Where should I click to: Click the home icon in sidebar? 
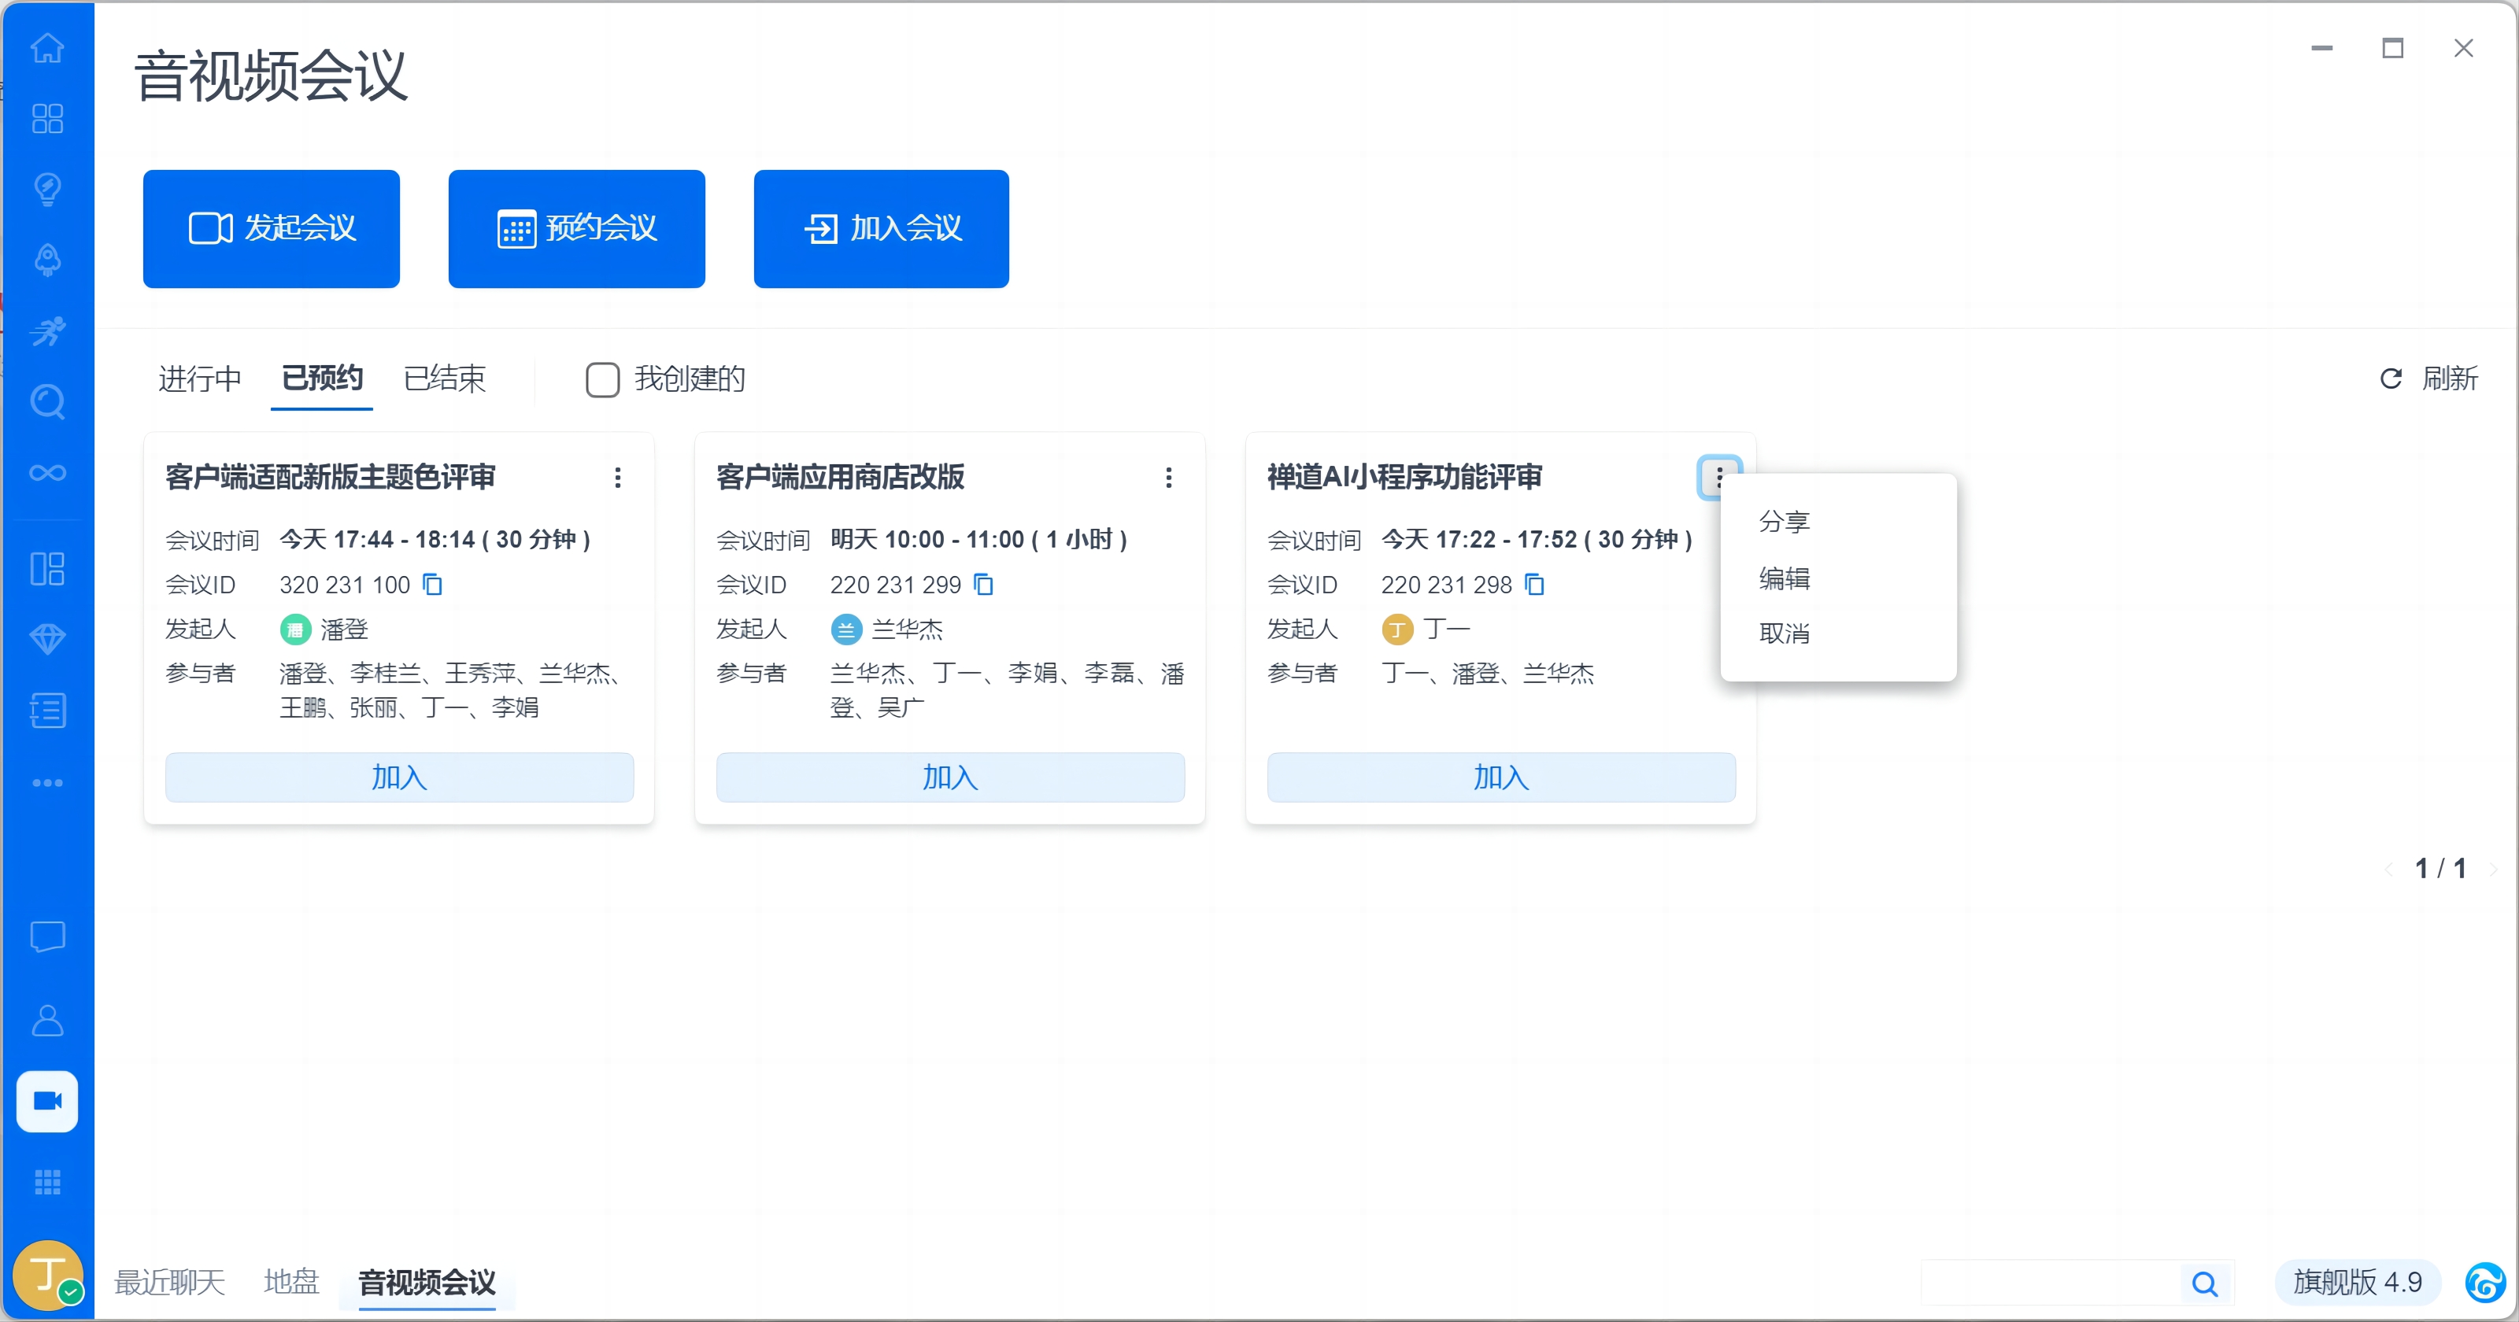[x=47, y=47]
